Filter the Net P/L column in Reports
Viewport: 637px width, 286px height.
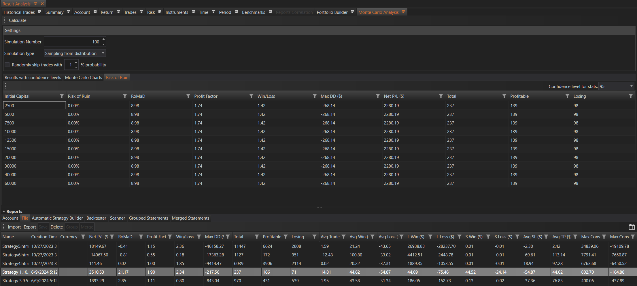(x=112, y=237)
